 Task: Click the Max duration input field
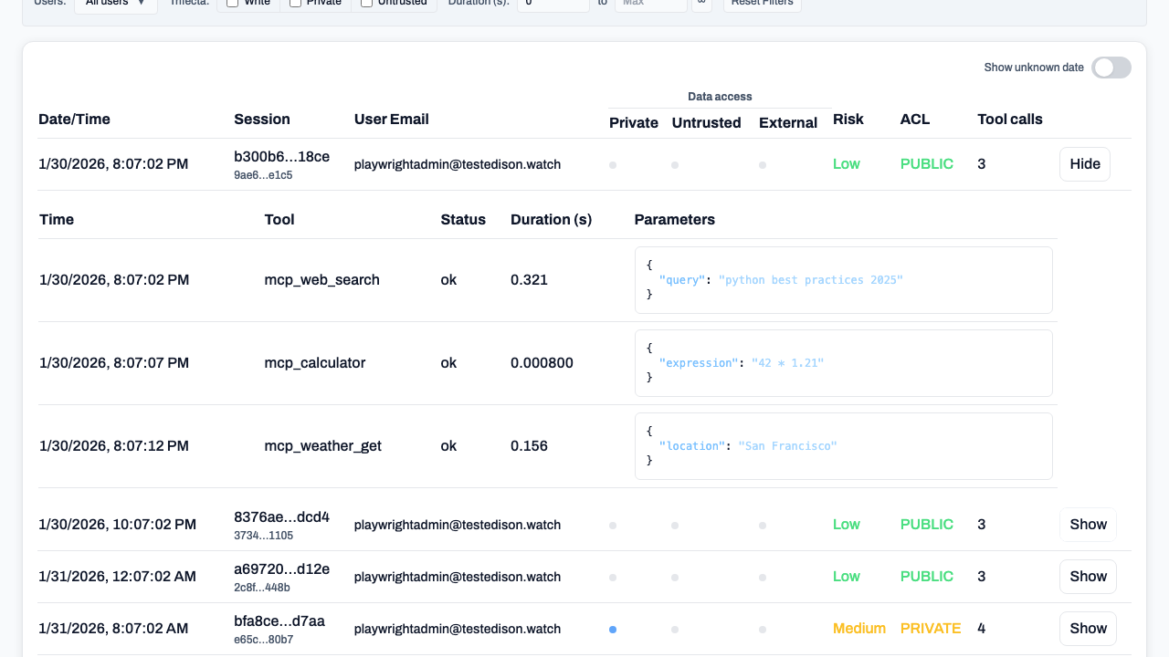click(x=650, y=4)
